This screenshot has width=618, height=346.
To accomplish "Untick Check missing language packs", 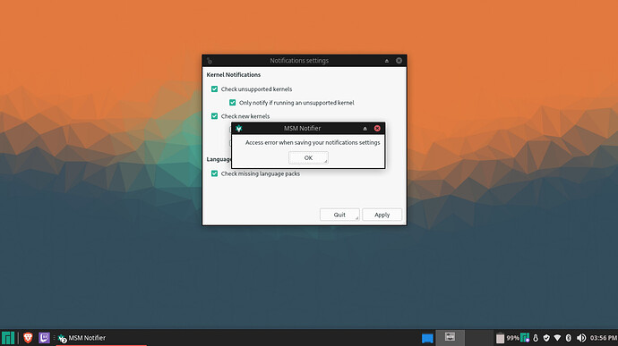I will (214, 173).
